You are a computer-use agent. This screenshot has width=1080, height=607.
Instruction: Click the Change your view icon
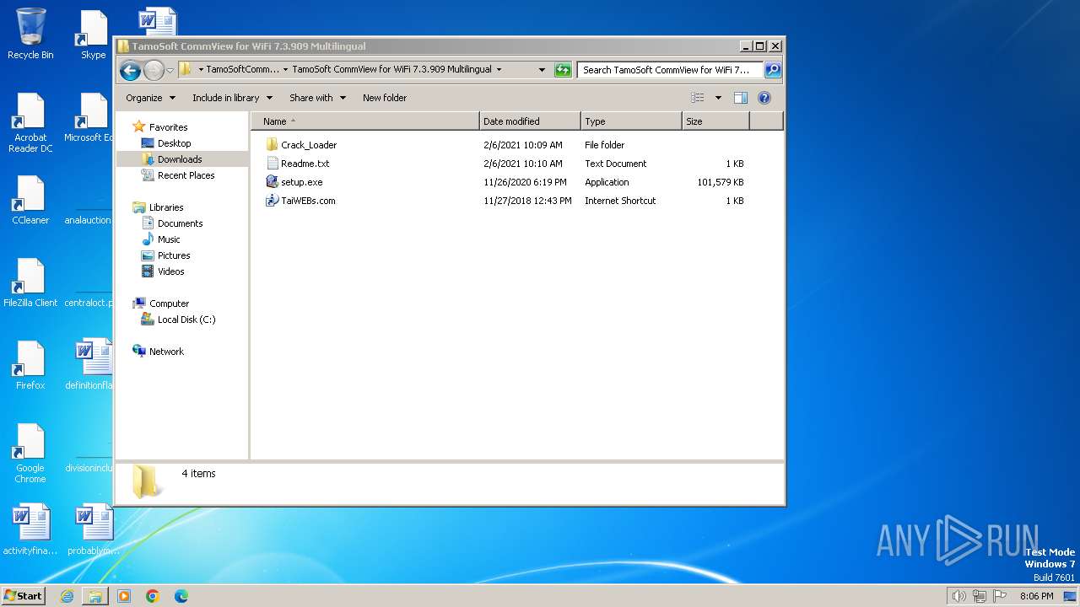click(697, 98)
